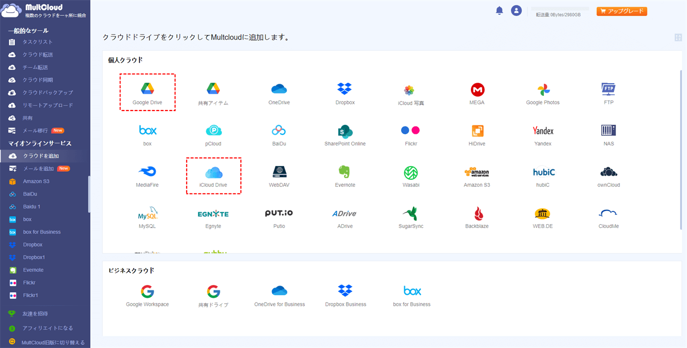Add the MEGA cloud drive
This screenshot has height=348, width=687.
point(477,93)
